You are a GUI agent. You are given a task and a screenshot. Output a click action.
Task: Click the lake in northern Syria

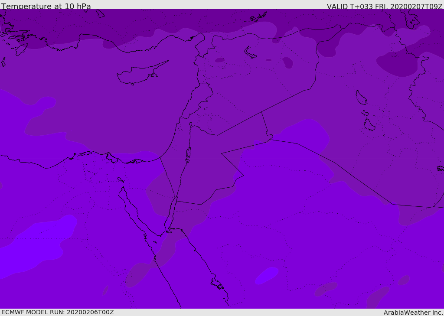250,52
